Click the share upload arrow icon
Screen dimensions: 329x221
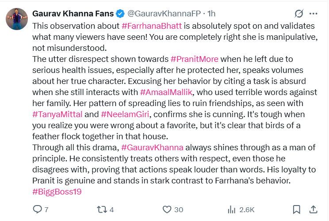[313, 209]
